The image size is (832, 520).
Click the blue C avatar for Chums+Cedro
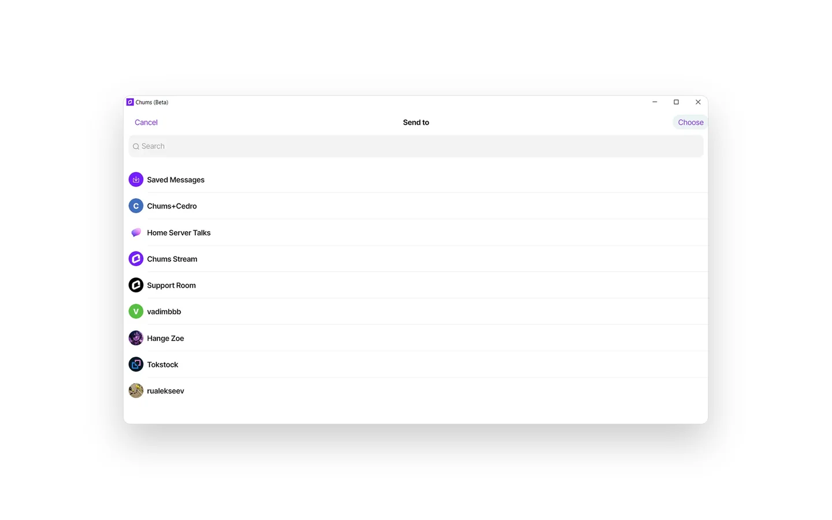(136, 206)
